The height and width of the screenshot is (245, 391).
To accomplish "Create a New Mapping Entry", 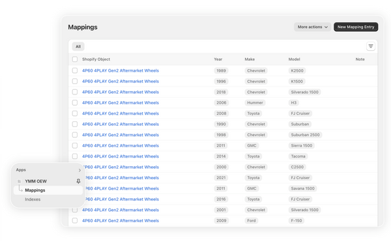I will pos(356,27).
